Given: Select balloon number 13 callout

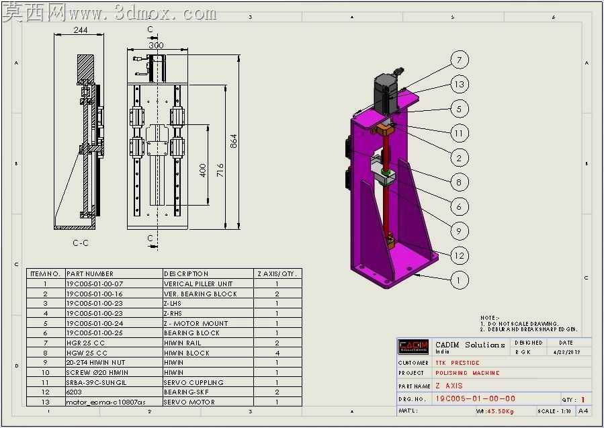Looking at the screenshot, I should point(459,85).
